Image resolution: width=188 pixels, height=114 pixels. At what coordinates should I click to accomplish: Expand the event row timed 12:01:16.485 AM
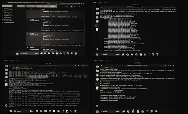(x=28, y=19)
